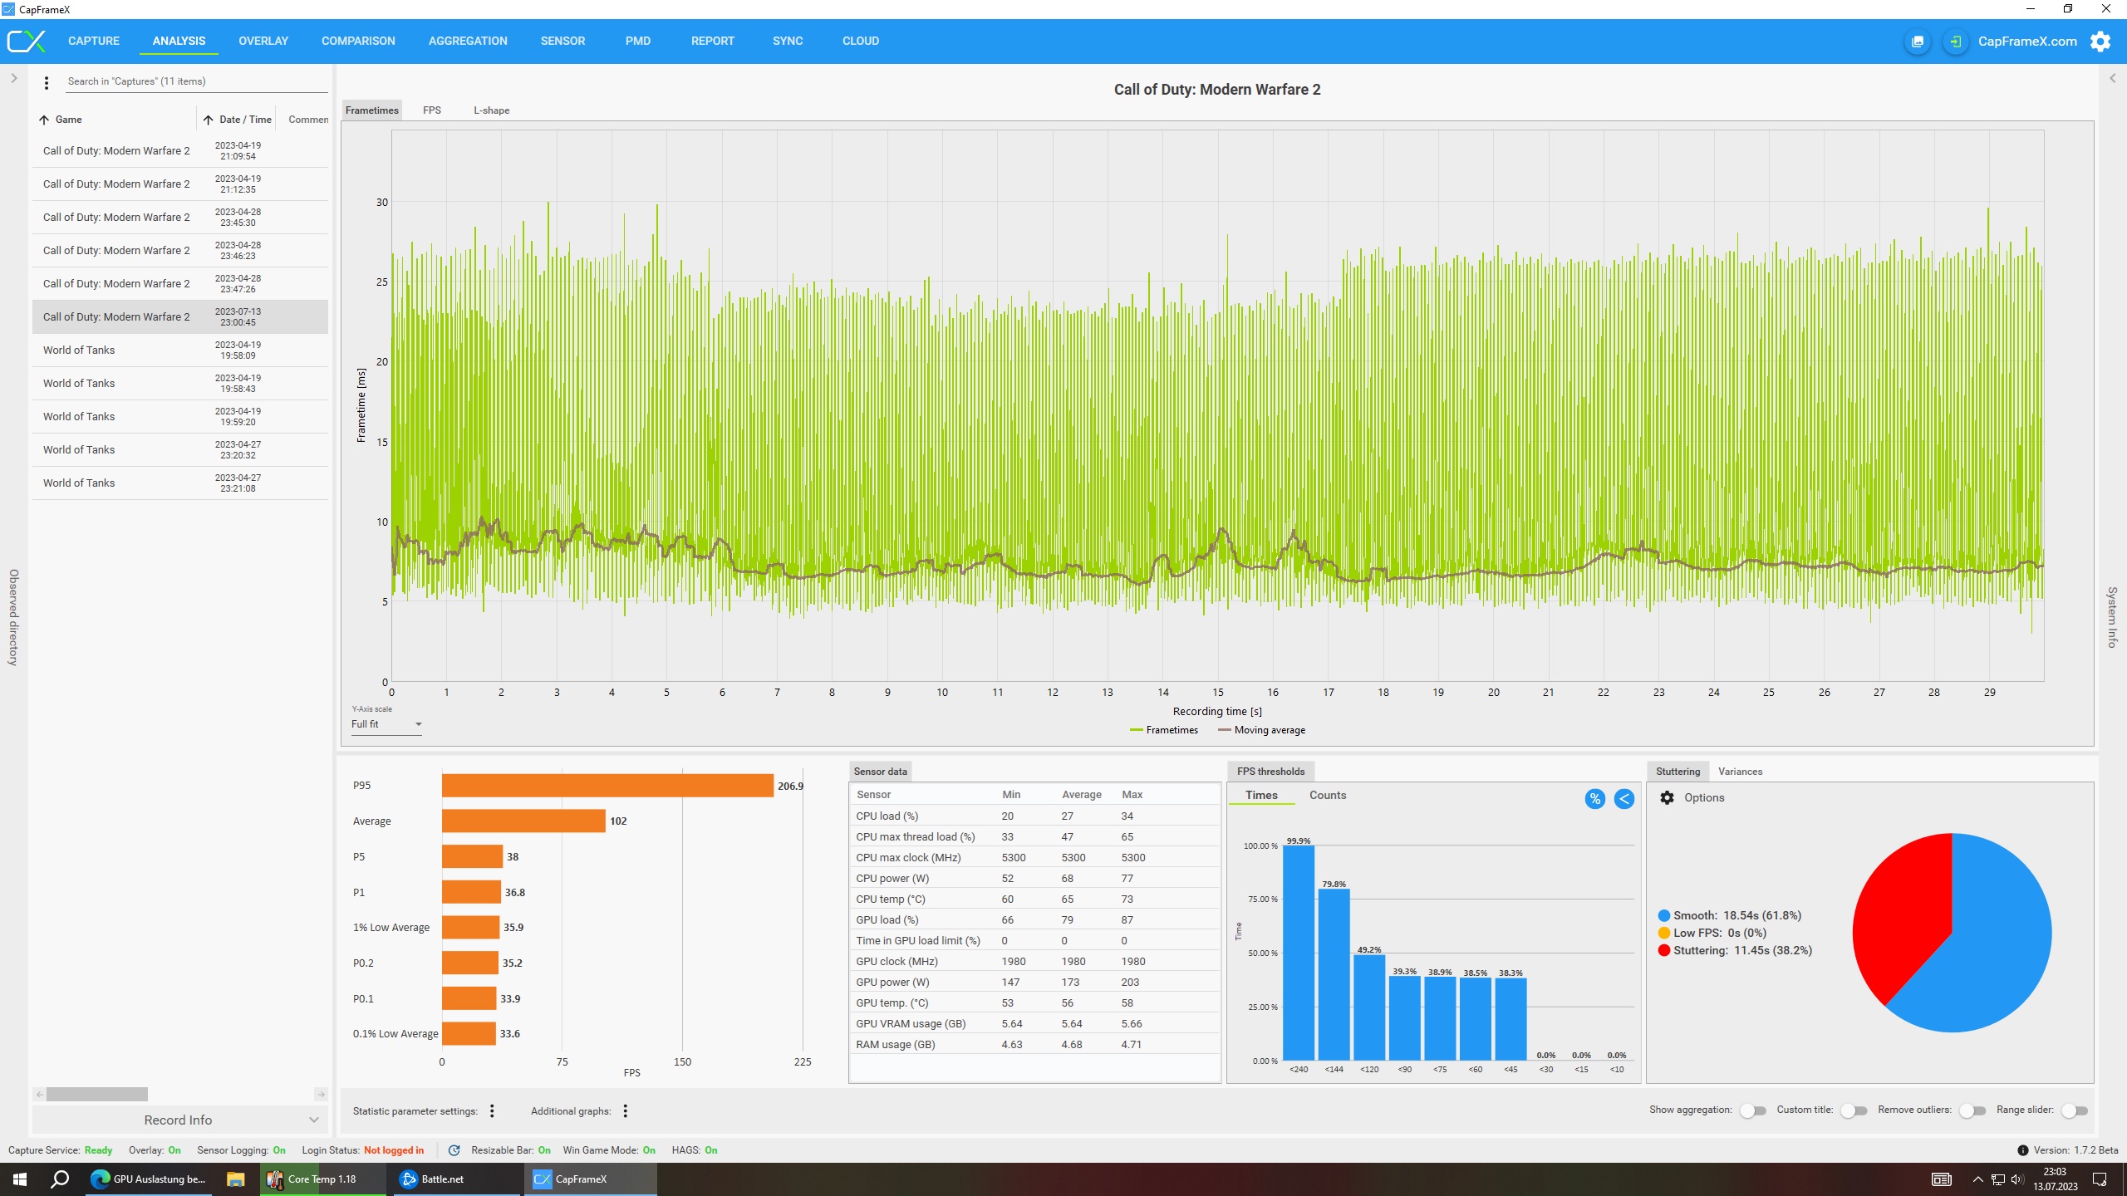This screenshot has height=1196, width=2127.
Task: Open Additional graphs three-dot menu
Action: click(x=625, y=1111)
